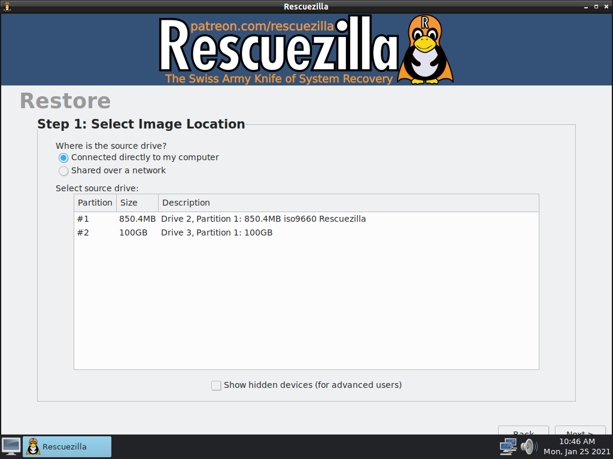Click the Rescuezilla icon in the title bar

tap(7, 7)
